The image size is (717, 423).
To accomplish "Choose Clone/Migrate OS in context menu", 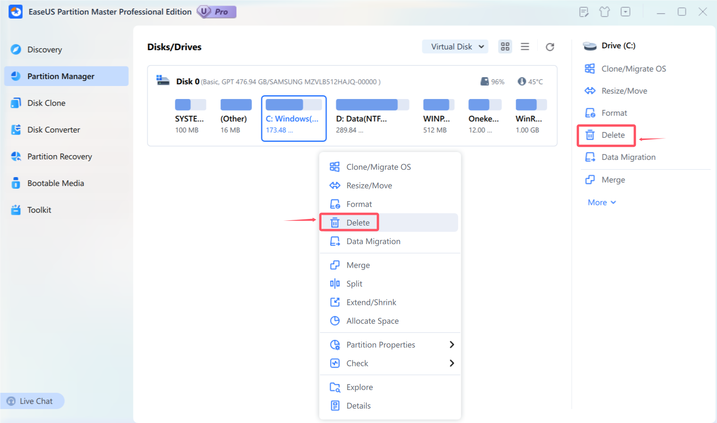I will [390, 167].
